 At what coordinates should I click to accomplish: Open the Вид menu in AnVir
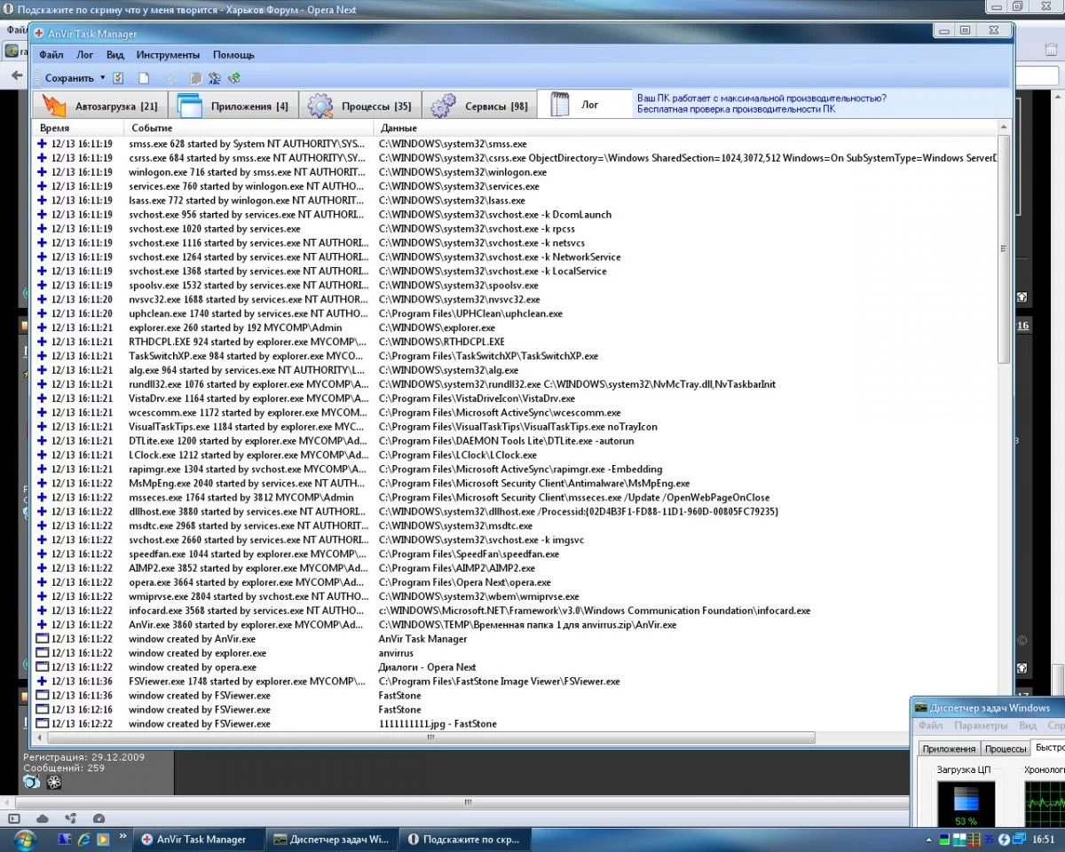coord(114,55)
